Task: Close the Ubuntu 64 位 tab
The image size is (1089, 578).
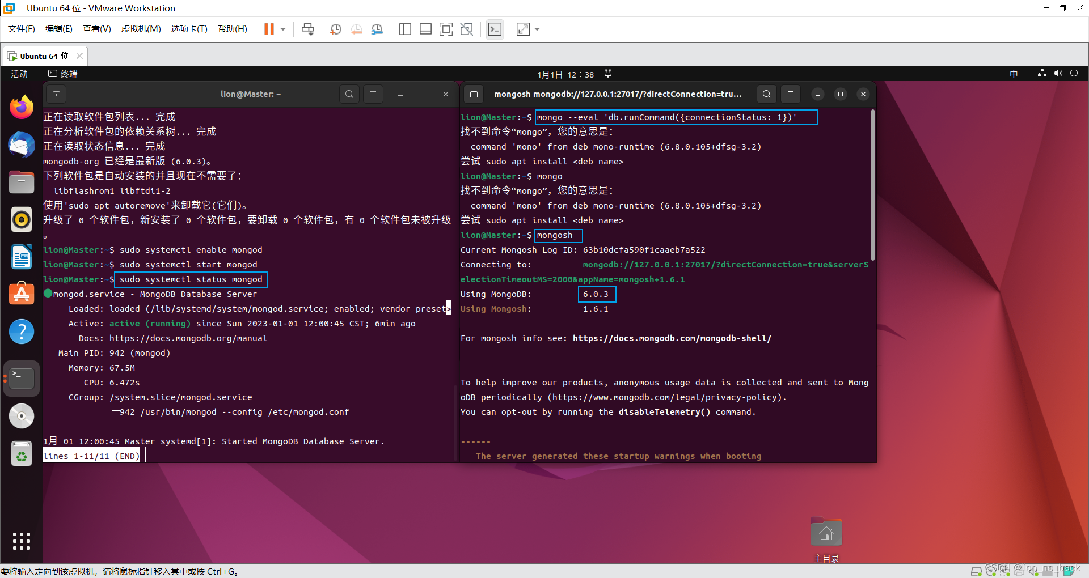Action: [79, 56]
